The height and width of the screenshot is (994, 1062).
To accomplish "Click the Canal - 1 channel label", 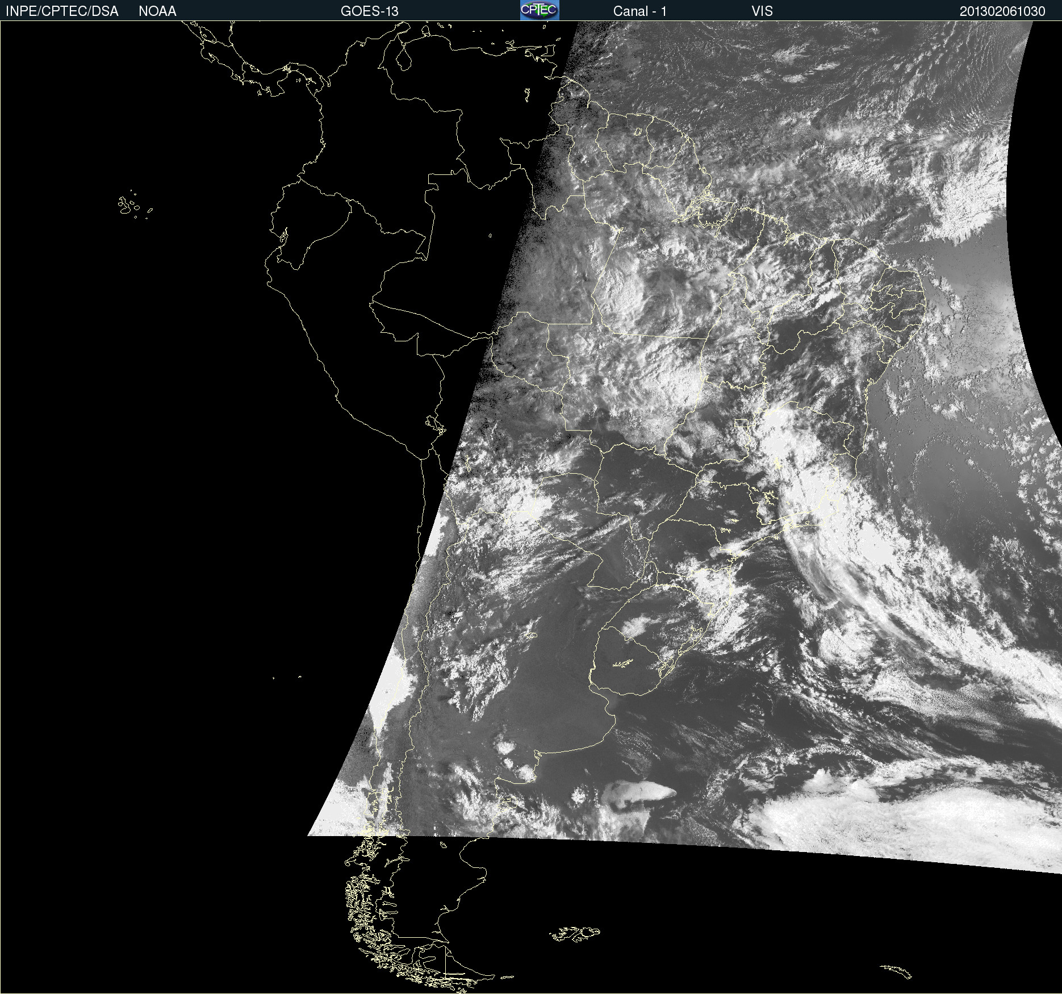I will (x=640, y=11).
